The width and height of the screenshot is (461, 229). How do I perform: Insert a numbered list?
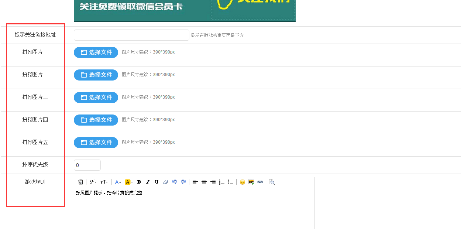pyautogui.click(x=222, y=182)
